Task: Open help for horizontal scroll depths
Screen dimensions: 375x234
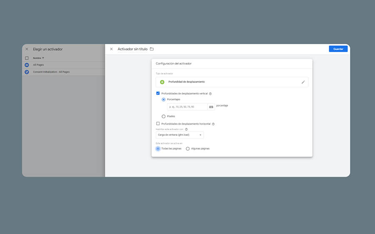Action: (x=213, y=124)
